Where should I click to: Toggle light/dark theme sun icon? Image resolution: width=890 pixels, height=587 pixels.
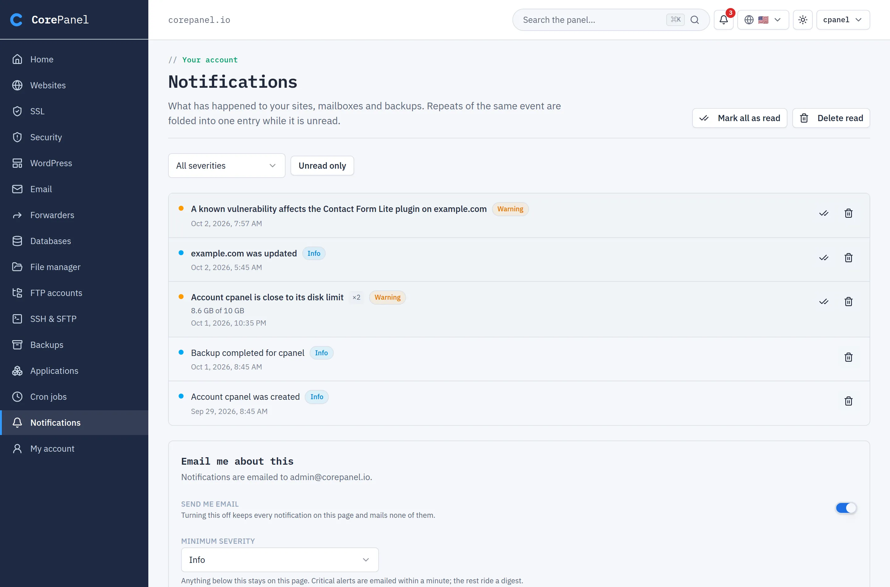(x=802, y=20)
